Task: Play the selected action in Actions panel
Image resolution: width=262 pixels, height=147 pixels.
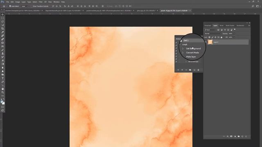Action: tap(186, 70)
